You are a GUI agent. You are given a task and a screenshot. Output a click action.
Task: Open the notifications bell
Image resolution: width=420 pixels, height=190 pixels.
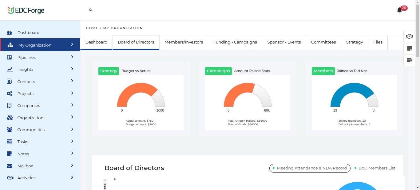point(399,10)
